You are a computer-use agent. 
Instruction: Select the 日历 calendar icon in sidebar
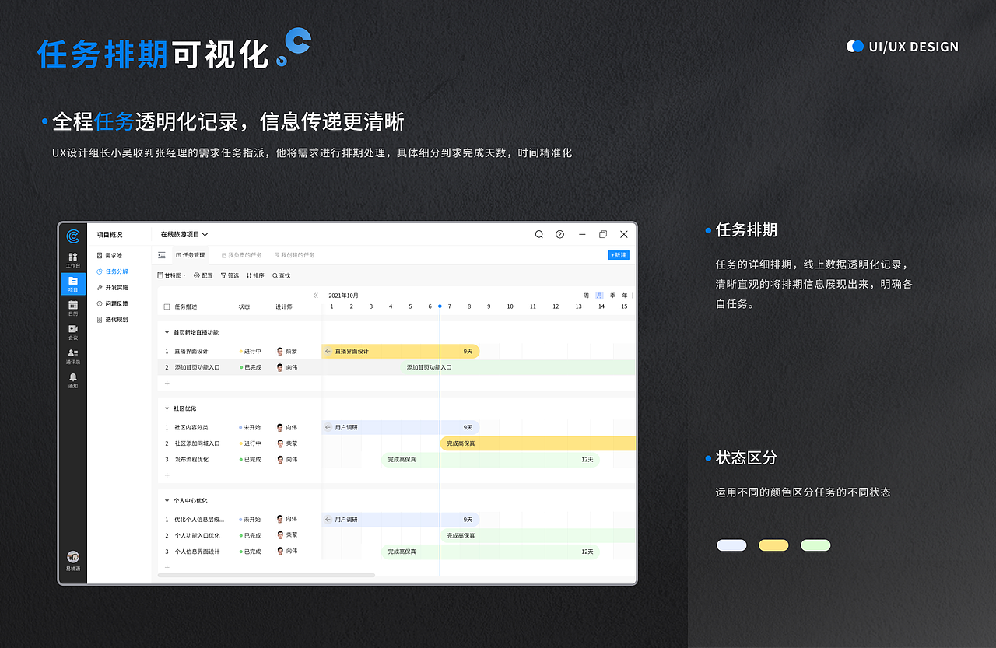pyautogui.click(x=72, y=306)
